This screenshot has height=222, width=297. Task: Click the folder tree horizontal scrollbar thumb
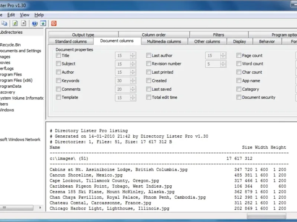tap(16, 208)
